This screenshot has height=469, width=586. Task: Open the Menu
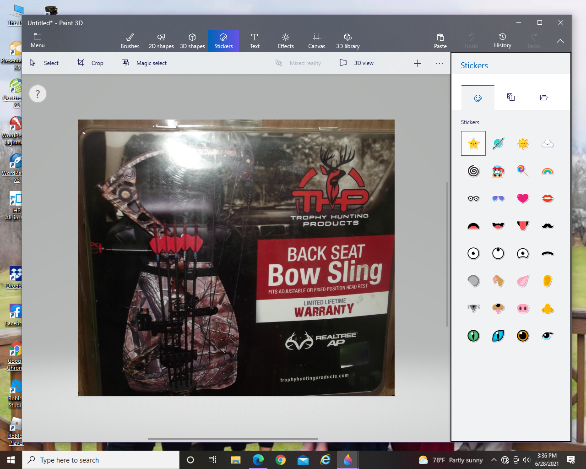[38, 41]
